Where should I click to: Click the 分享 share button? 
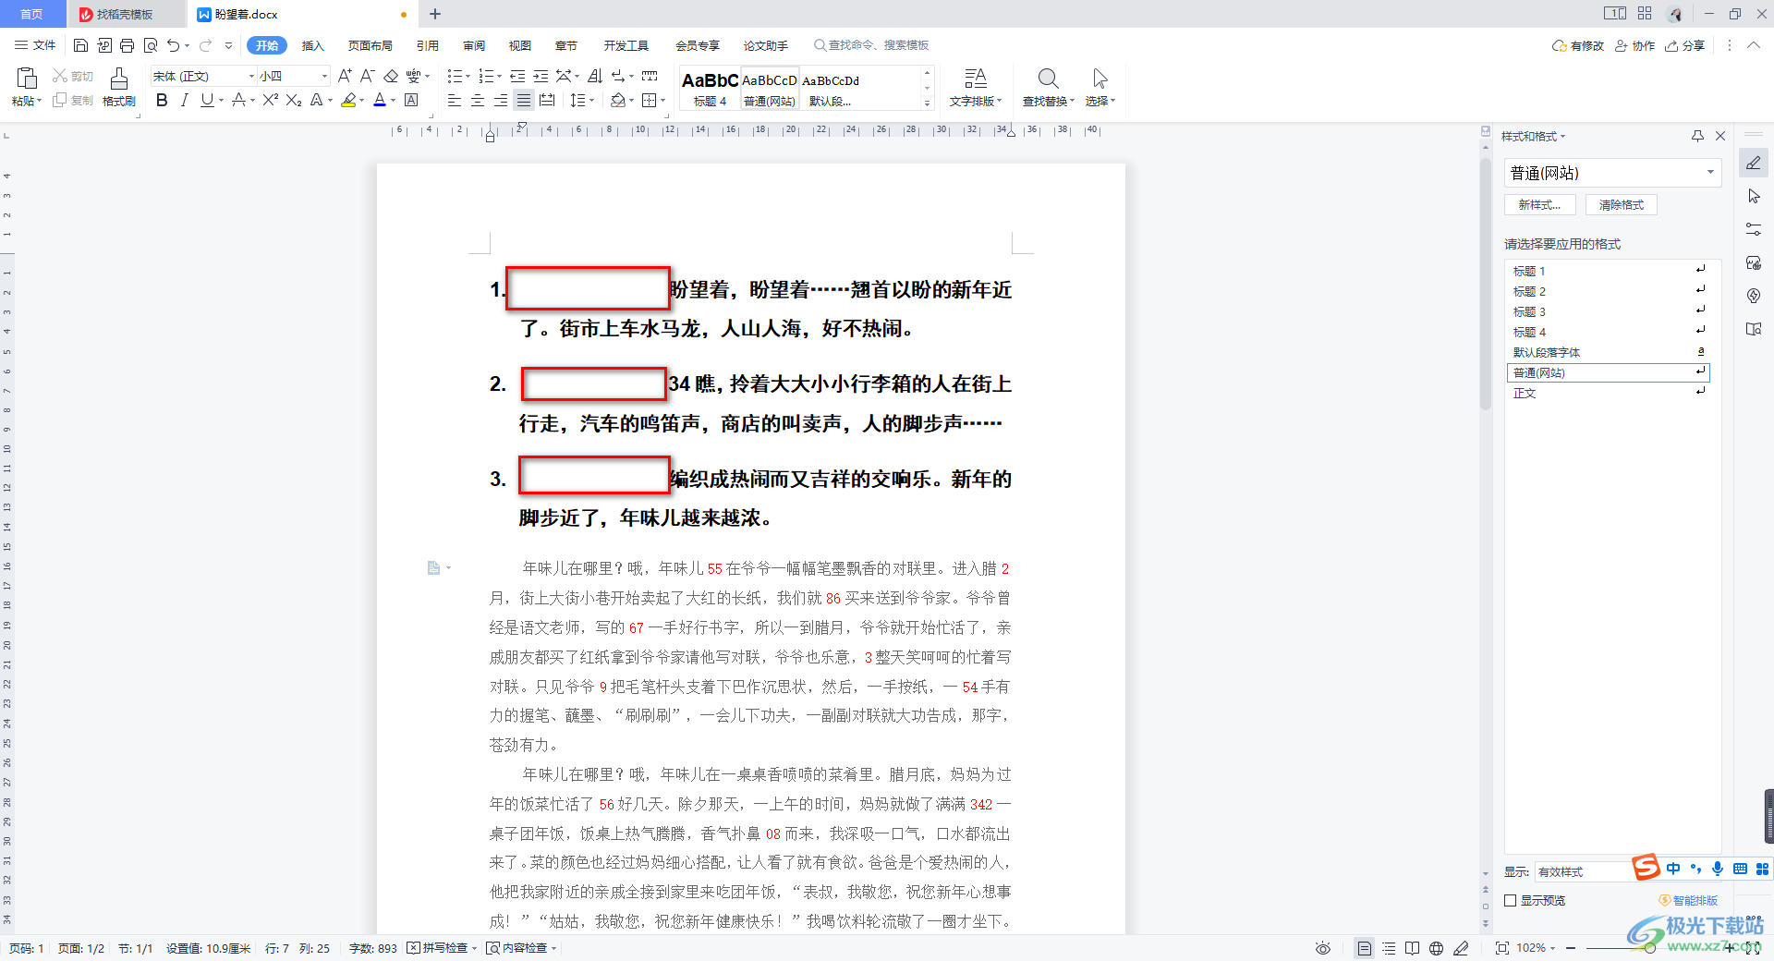[1684, 45]
